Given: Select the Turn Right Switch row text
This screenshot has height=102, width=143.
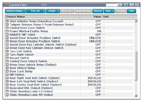Looking at the screenshot, I should click(22, 54).
